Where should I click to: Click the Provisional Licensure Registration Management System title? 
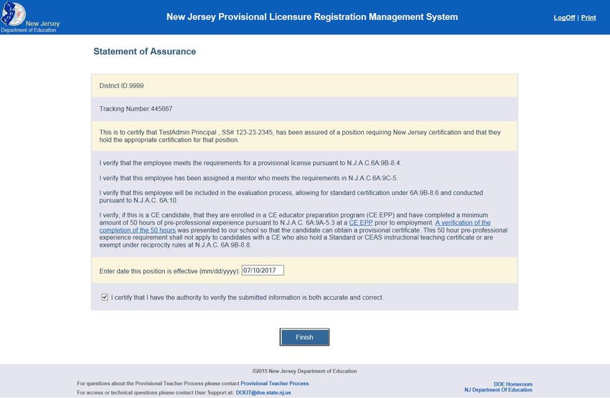311,16
